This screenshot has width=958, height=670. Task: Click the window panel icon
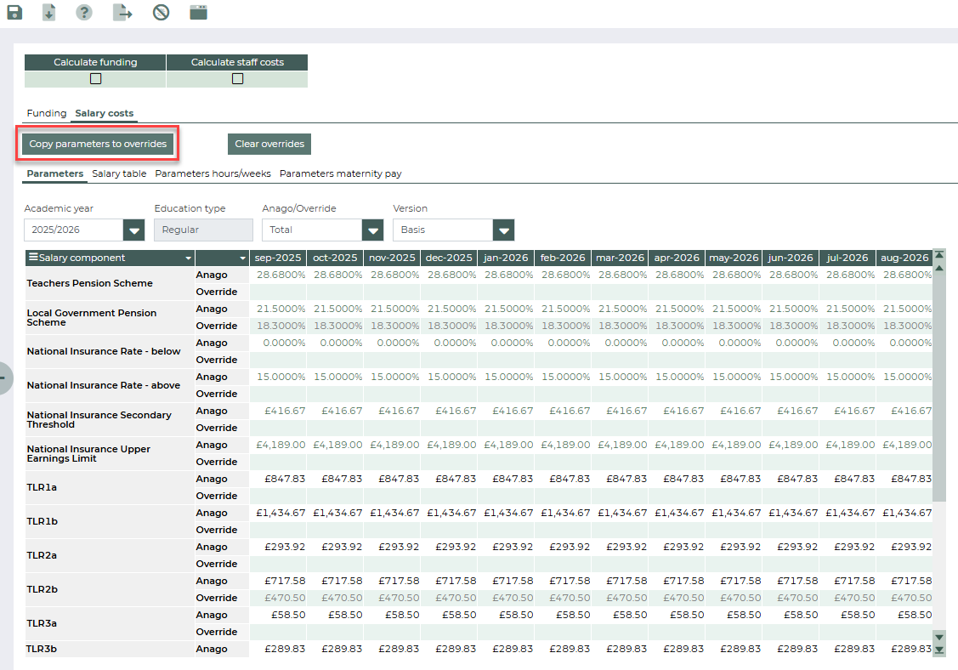(x=198, y=13)
